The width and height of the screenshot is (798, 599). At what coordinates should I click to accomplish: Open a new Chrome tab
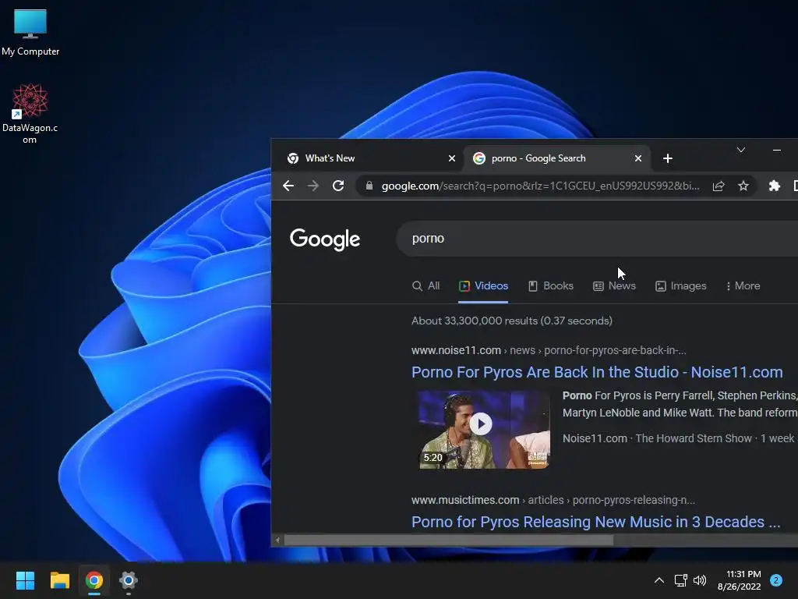click(668, 158)
